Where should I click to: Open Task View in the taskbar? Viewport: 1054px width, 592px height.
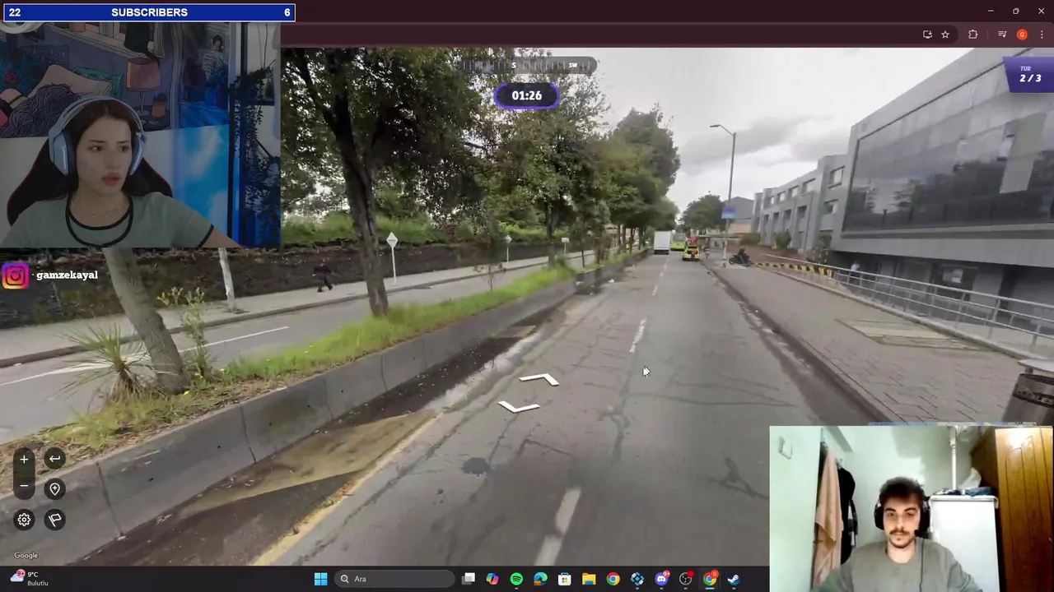point(469,579)
